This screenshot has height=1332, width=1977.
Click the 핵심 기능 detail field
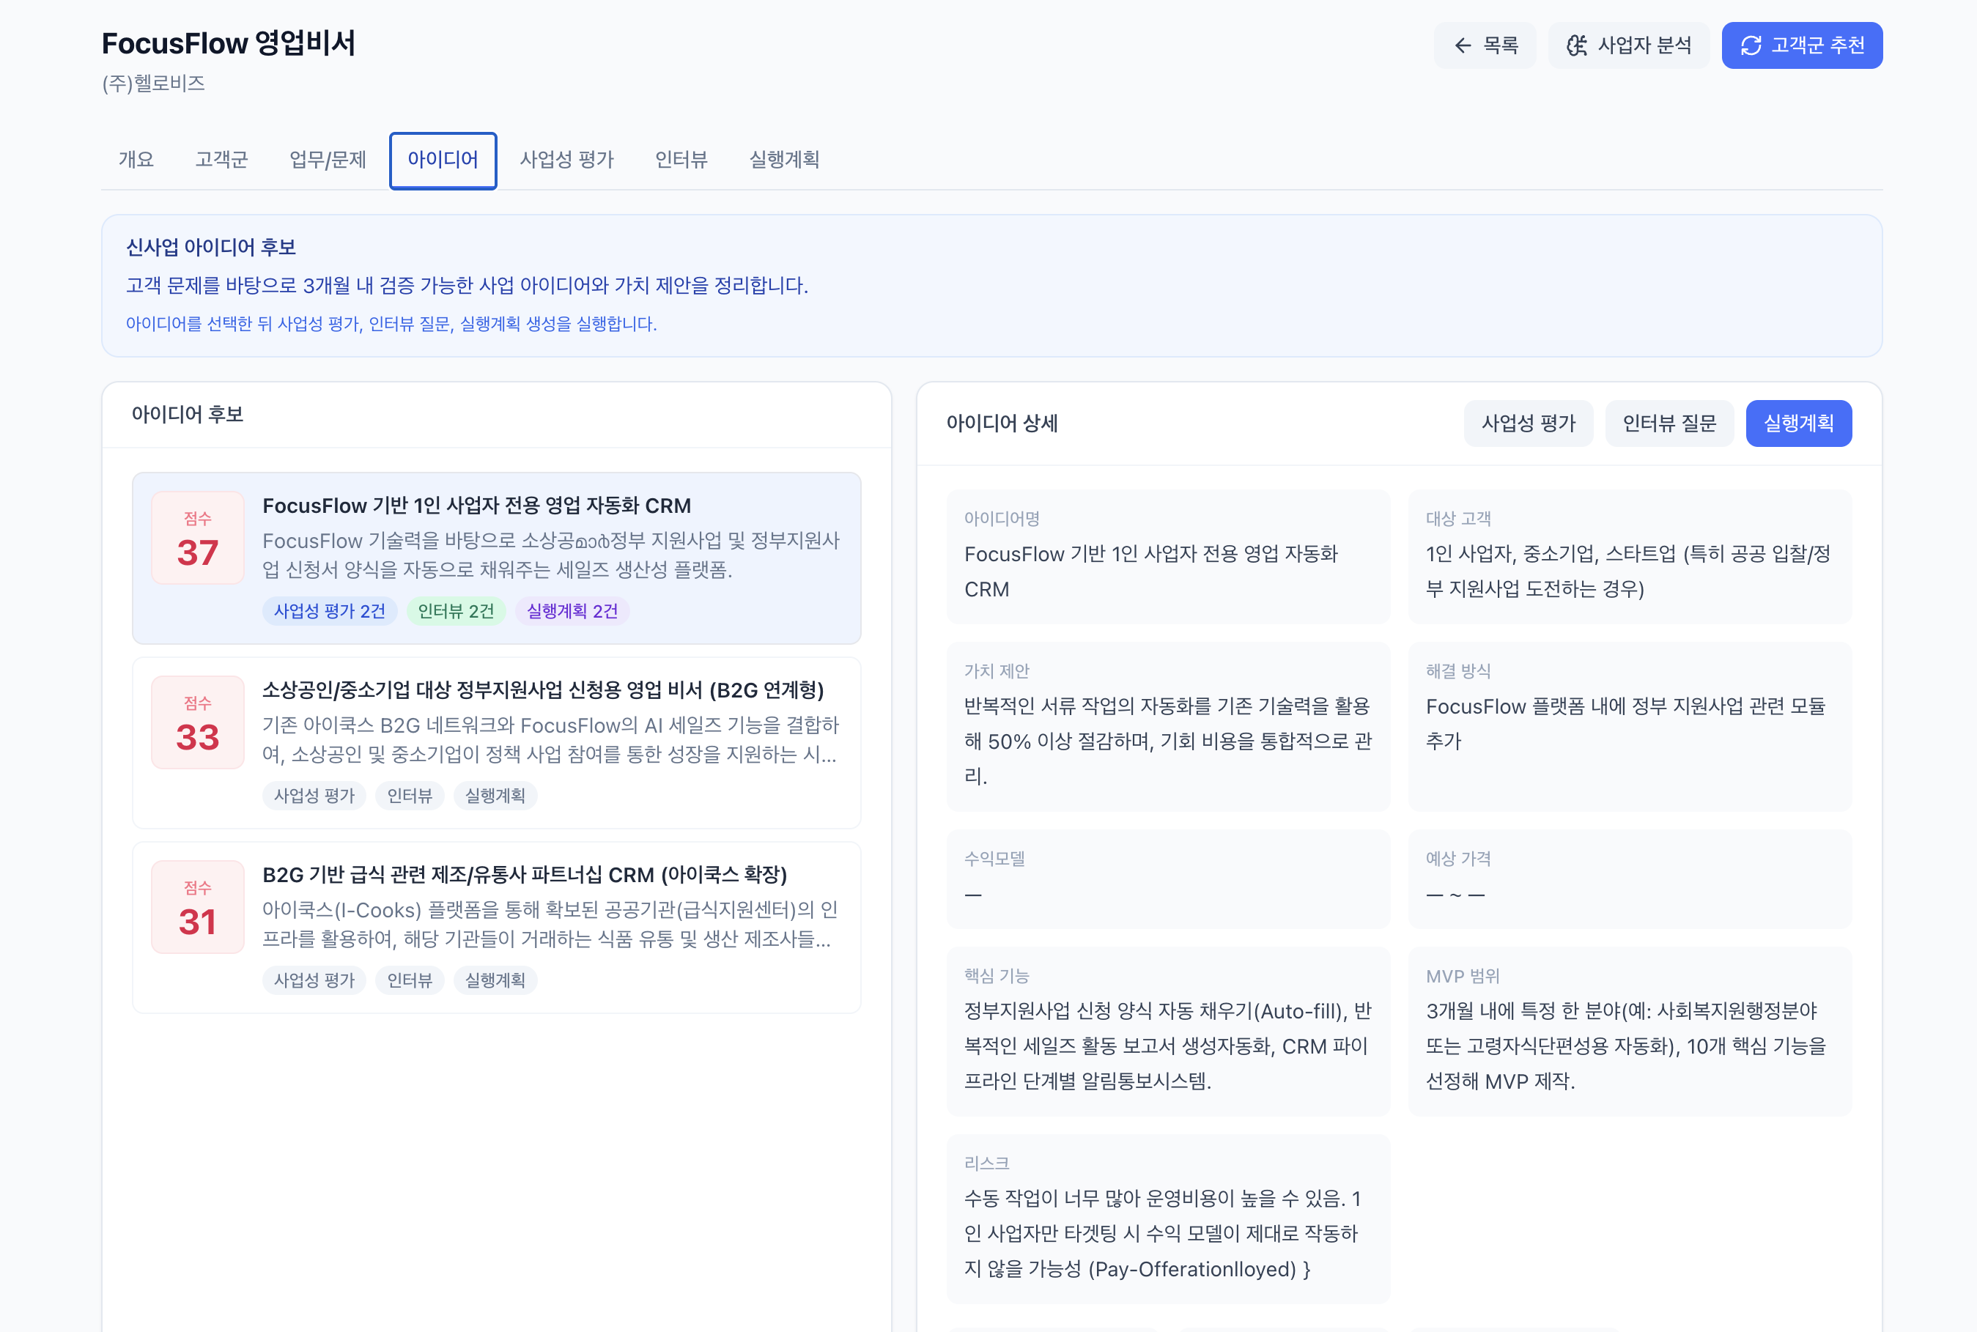[x=1168, y=1032]
